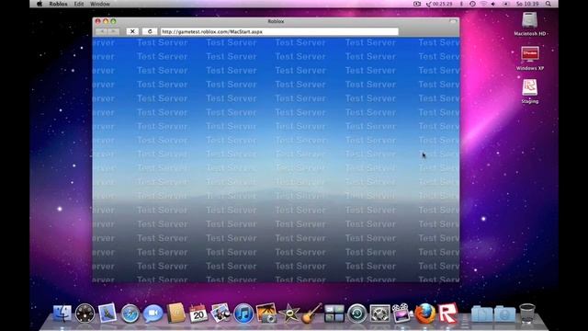Open the movie projector app in dock
The image size is (588, 331).
pos(401,313)
